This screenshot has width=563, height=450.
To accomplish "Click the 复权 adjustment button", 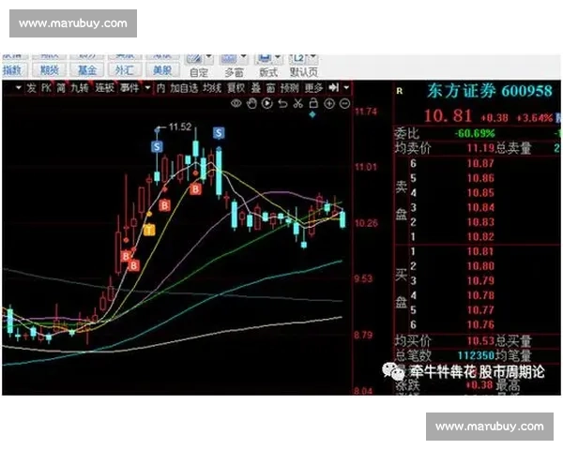I will [x=236, y=87].
